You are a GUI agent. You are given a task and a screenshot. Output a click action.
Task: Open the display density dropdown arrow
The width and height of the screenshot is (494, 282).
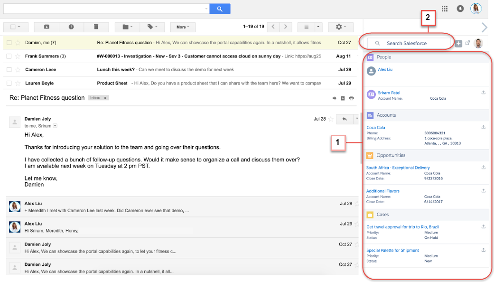pyautogui.click(x=318, y=27)
